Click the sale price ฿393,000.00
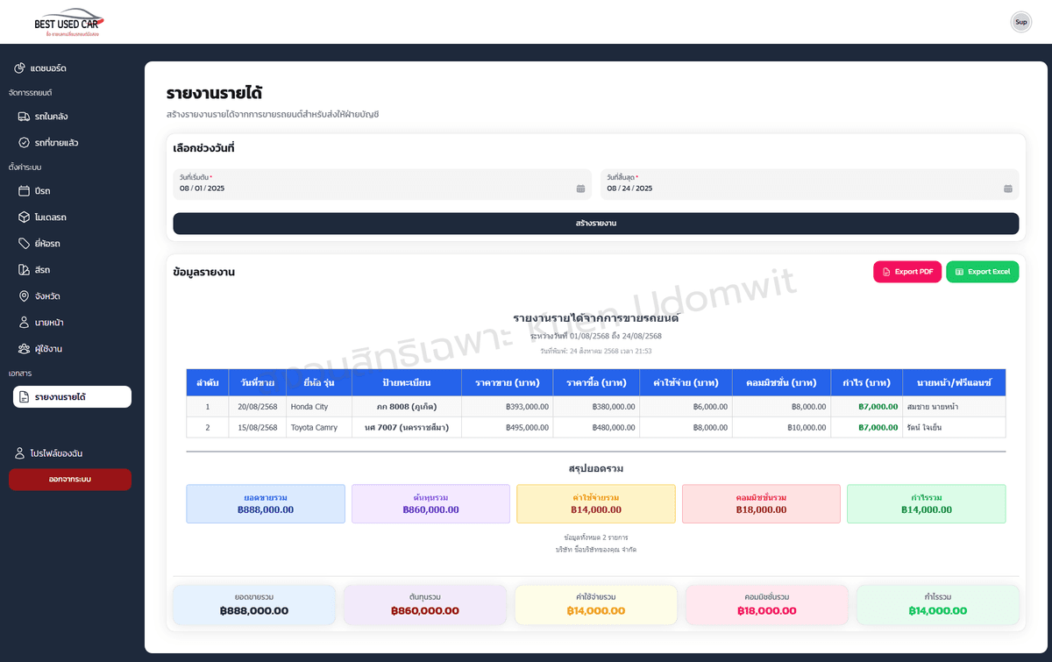 (x=527, y=407)
